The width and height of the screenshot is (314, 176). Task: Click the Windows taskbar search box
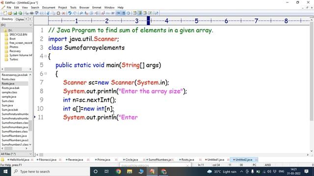[50, 172]
